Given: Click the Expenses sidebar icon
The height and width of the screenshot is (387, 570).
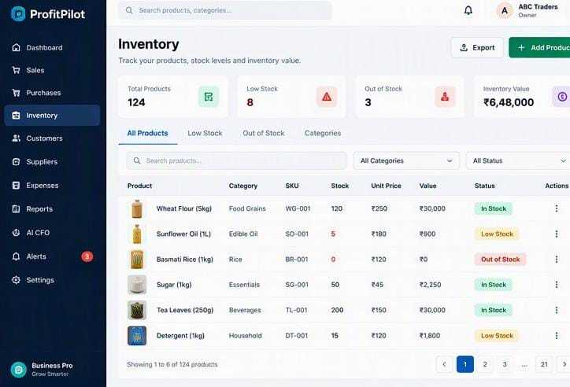Looking at the screenshot, I should coord(16,185).
